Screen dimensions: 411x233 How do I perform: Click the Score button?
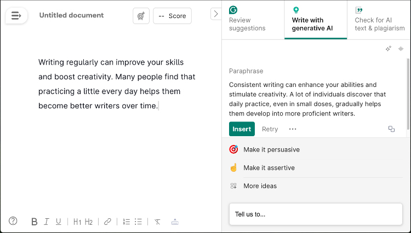172,16
